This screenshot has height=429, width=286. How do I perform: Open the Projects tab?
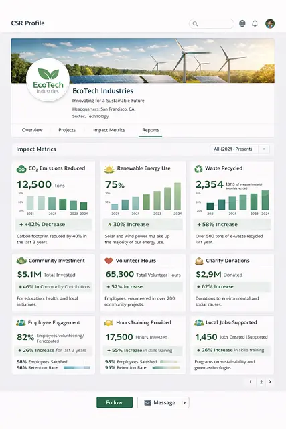[67, 130]
